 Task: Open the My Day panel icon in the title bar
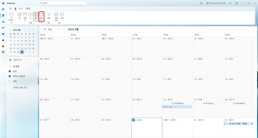pos(201,3)
